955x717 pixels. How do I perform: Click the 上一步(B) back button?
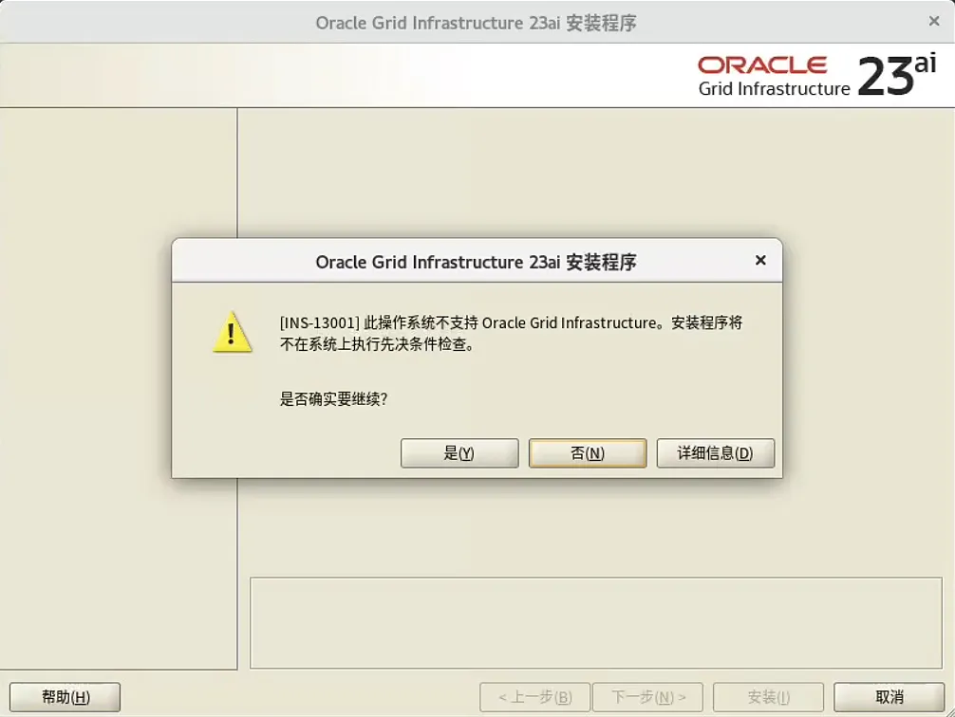(534, 696)
